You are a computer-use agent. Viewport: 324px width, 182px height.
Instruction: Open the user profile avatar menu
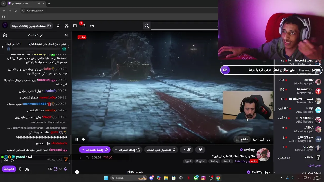(x=5, y=26)
